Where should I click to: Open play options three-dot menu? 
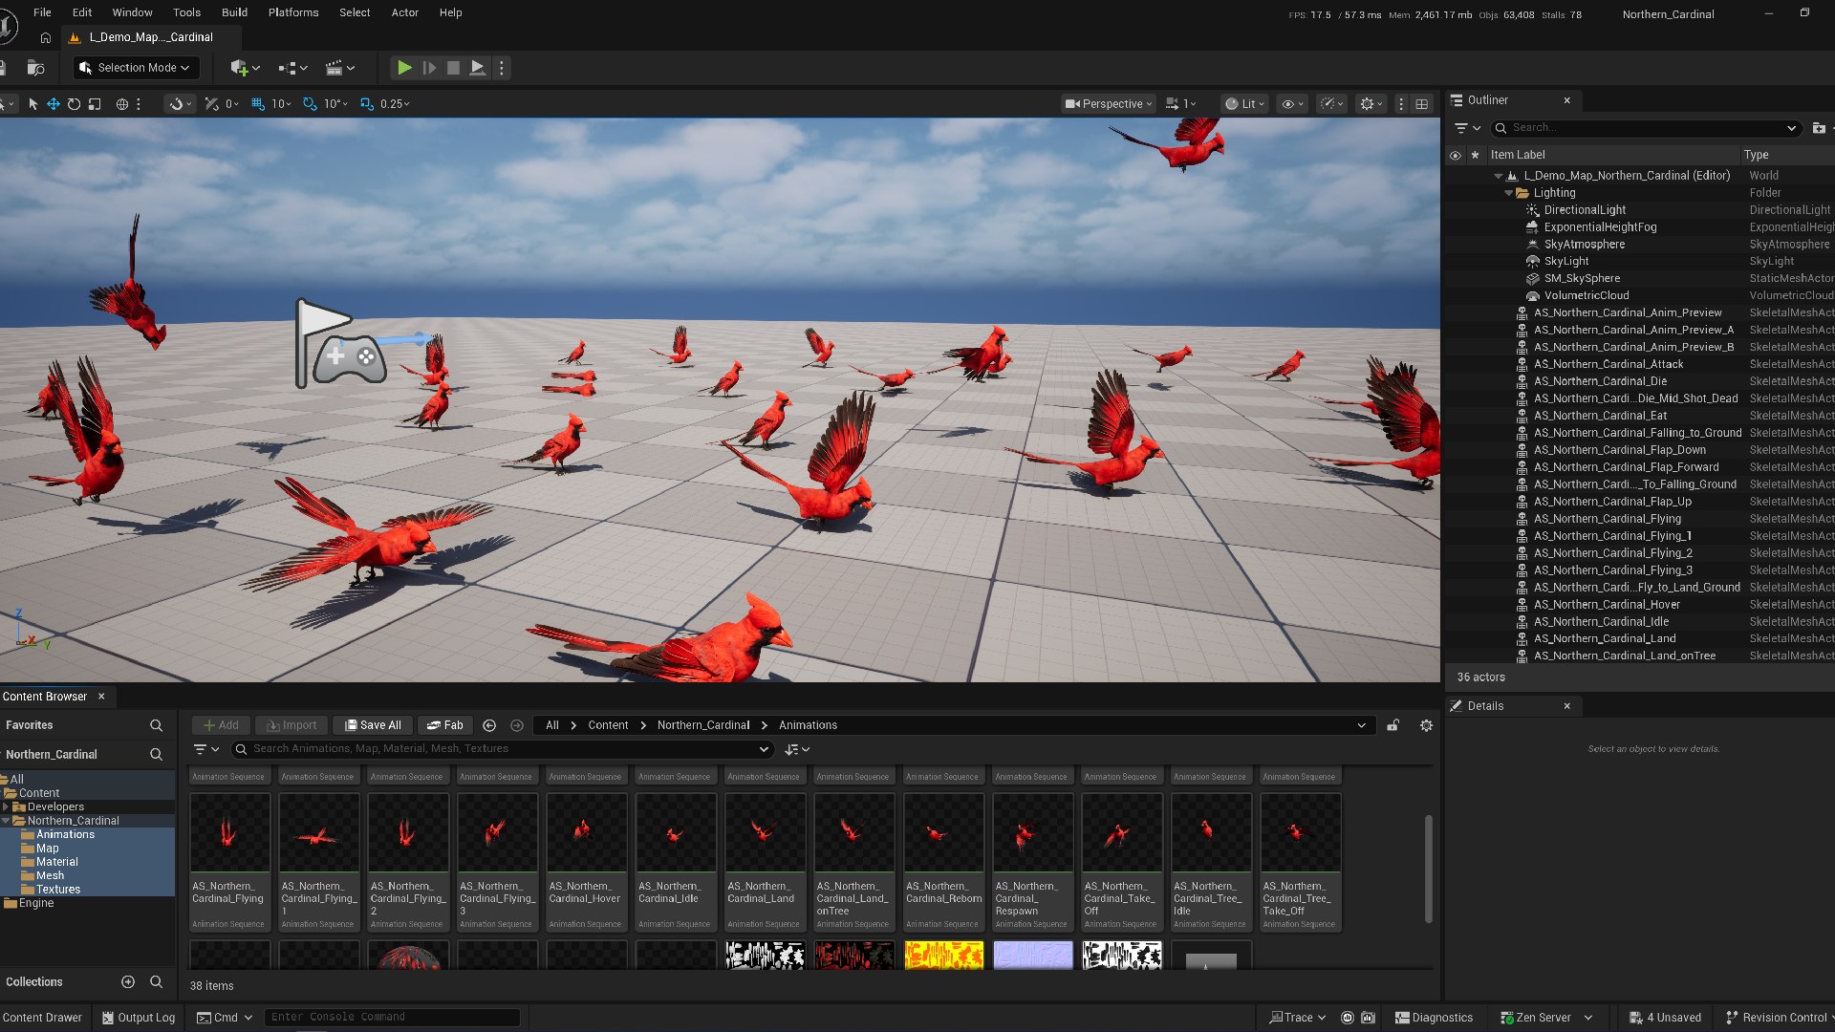(x=502, y=68)
